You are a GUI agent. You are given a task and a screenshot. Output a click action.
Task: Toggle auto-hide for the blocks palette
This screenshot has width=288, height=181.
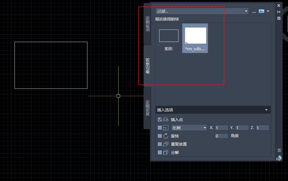tap(279, 12)
